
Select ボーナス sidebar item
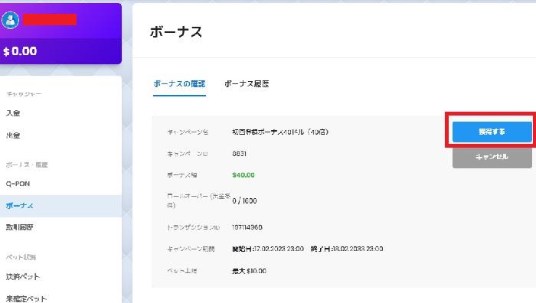click(60, 206)
